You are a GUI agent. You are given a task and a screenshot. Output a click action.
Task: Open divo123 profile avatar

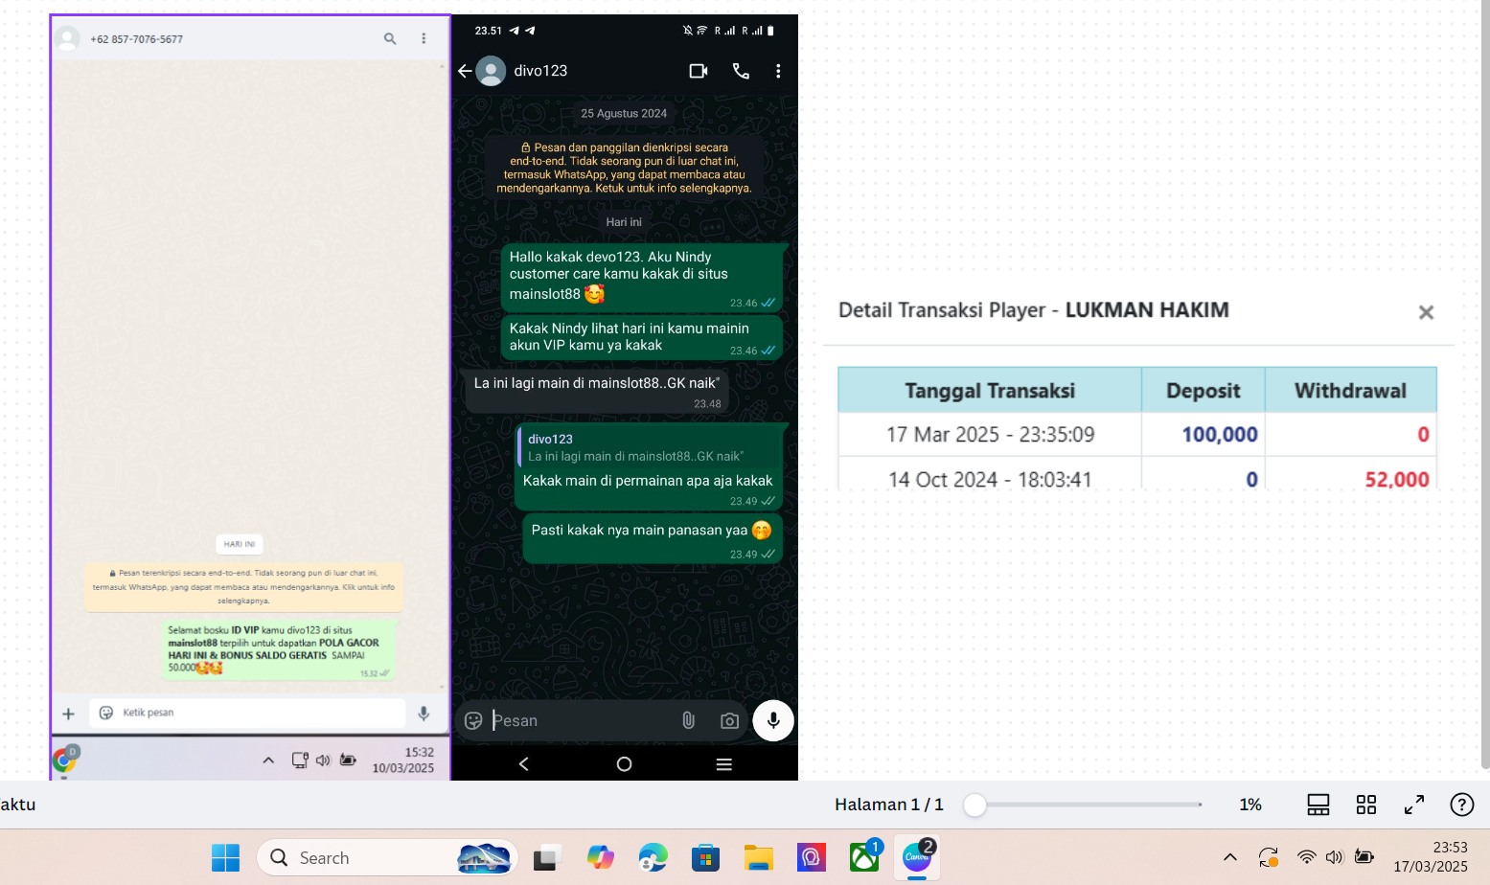(492, 71)
